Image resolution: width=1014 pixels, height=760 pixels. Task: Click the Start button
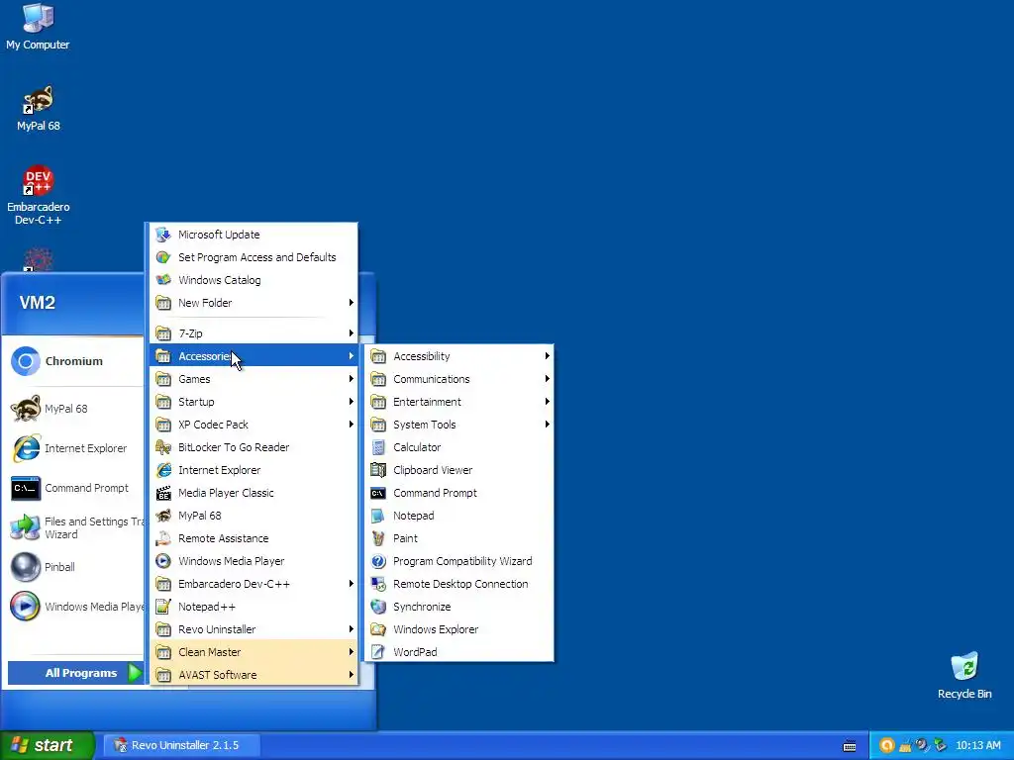click(47, 745)
